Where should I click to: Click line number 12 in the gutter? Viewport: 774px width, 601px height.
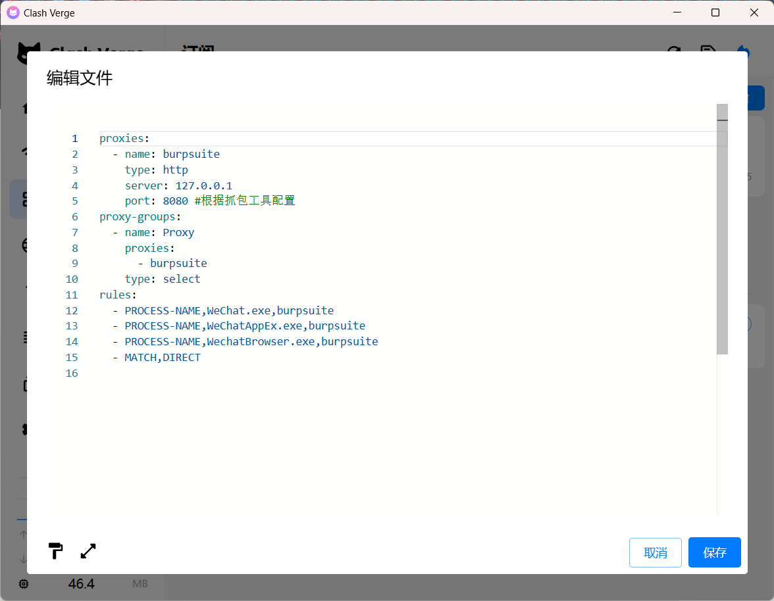tap(72, 310)
